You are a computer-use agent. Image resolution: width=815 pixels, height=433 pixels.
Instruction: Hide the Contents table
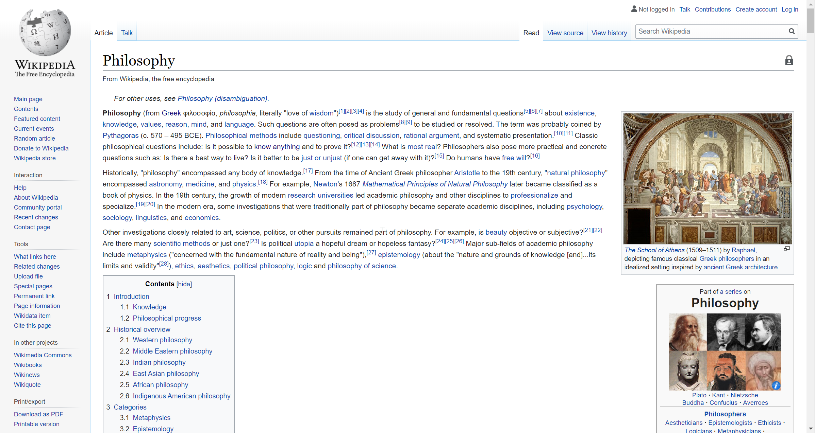point(184,284)
